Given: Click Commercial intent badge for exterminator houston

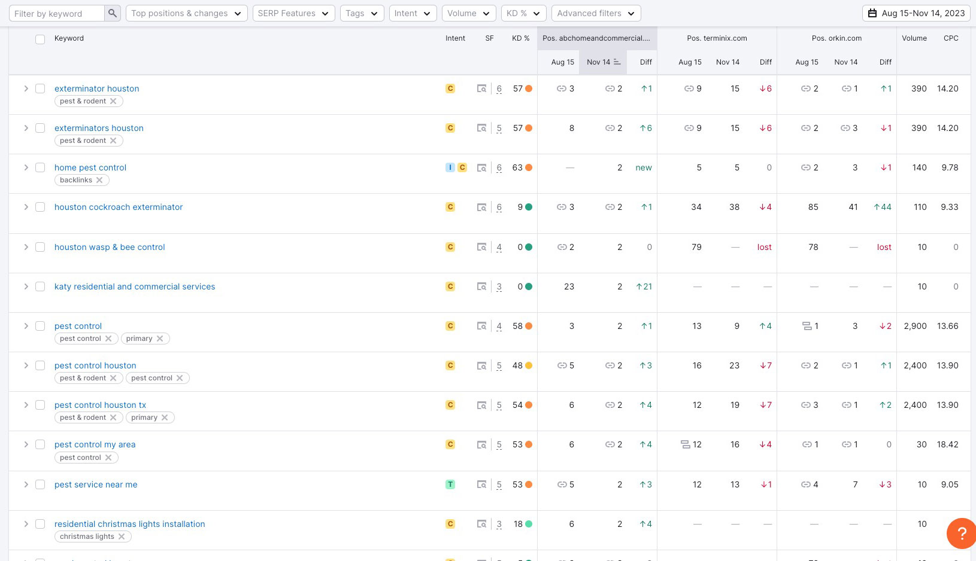Looking at the screenshot, I should coord(450,89).
